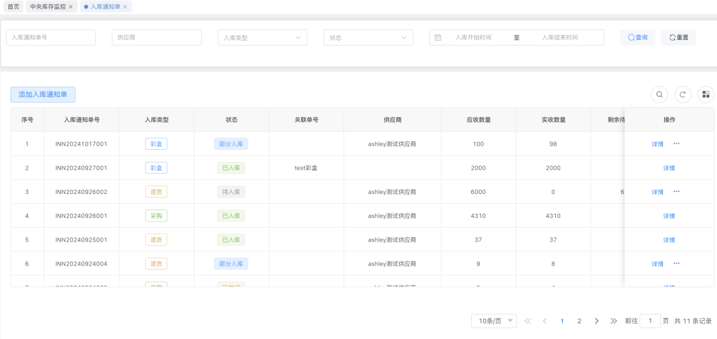Close the 入库通知单 tab
Viewport: 717px width, 339px height.
pos(125,6)
